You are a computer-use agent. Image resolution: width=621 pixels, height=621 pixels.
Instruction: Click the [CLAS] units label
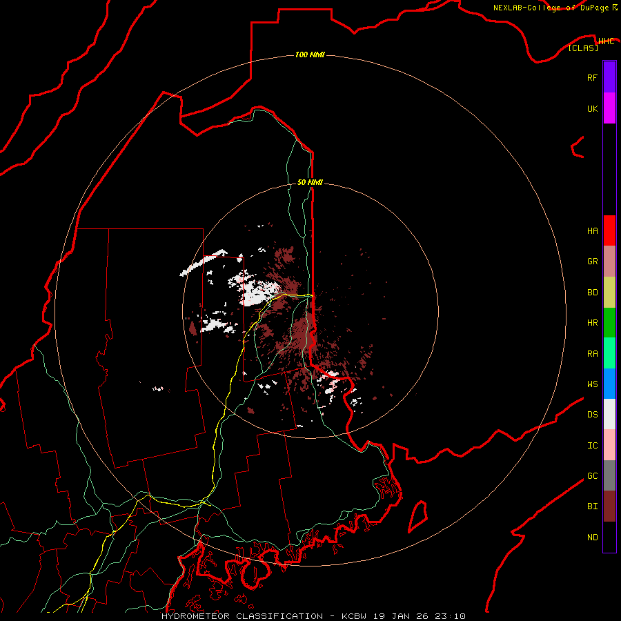[x=583, y=48]
